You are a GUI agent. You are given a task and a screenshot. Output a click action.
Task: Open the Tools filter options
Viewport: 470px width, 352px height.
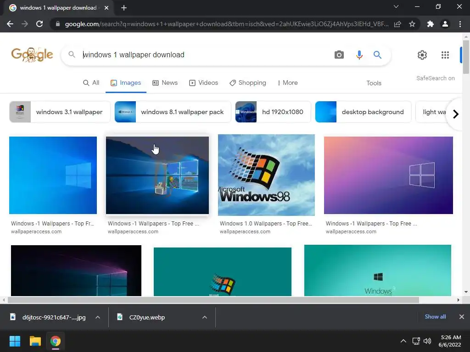click(374, 83)
